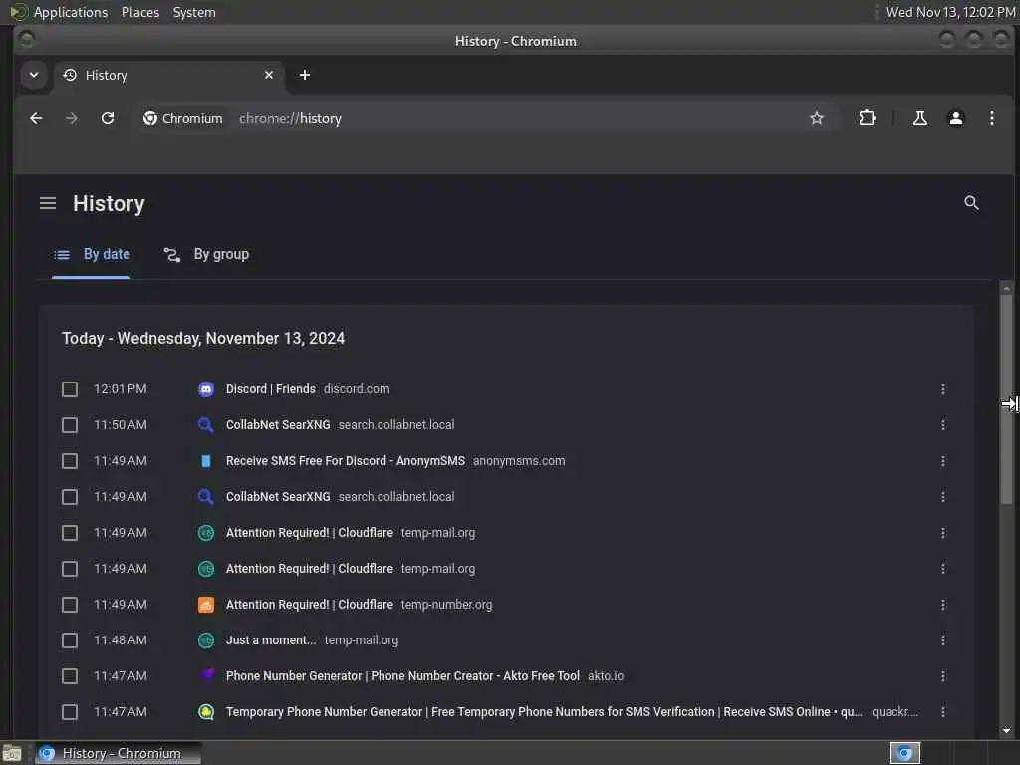The width and height of the screenshot is (1020, 765).
Task: Click the SearXNG favicon on the 11:50 AM row
Action: click(x=205, y=424)
